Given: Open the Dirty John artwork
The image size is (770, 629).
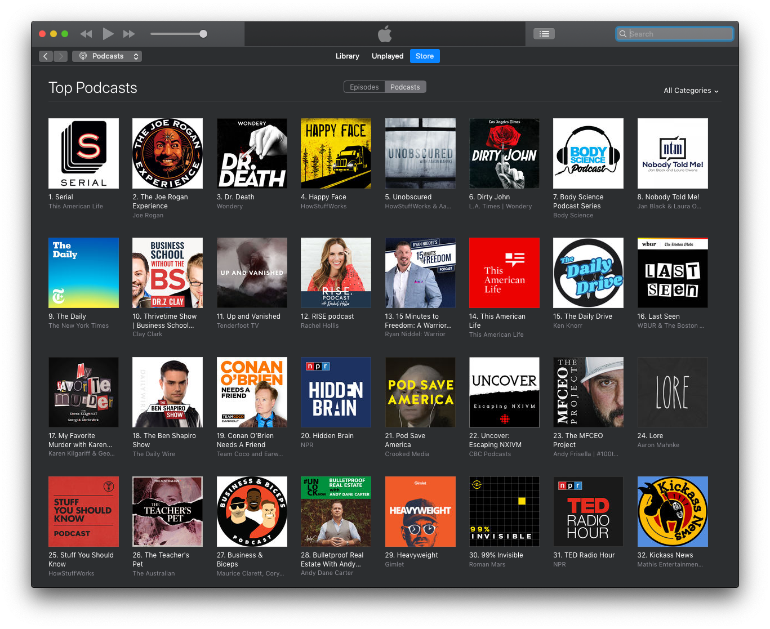Looking at the screenshot, I should click(504, 153).
